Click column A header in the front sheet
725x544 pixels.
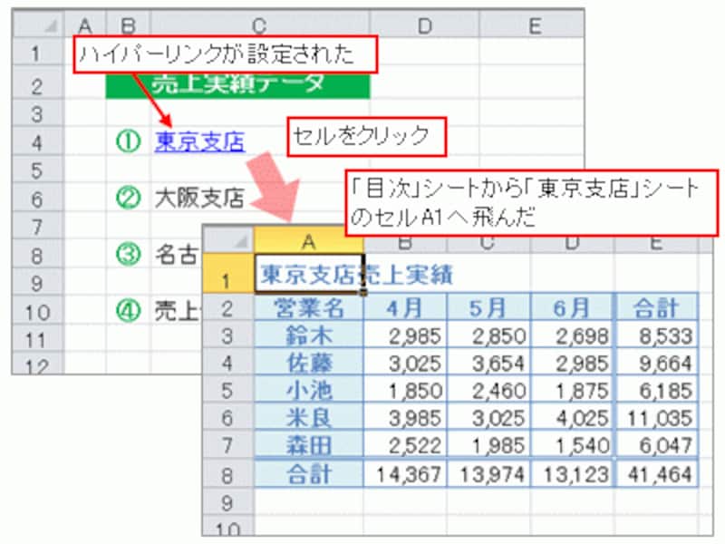309,241
